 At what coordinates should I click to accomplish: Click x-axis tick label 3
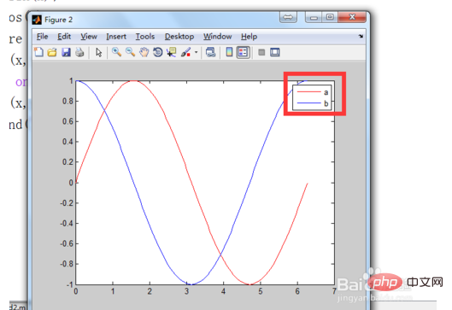click(186, 291)
